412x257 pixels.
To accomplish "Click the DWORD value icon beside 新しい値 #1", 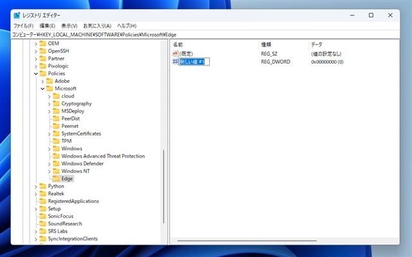I will (x=175, y=62).
